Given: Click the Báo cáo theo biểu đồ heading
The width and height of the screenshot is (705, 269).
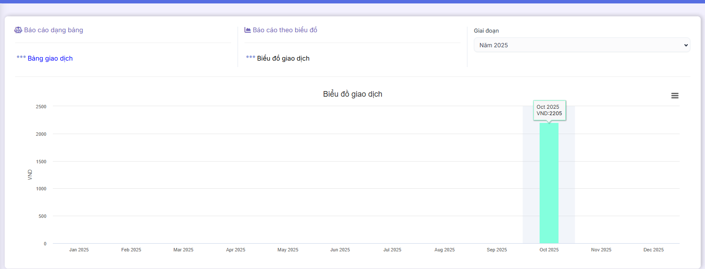Looking at the screenshot, I should pos(285,30).
